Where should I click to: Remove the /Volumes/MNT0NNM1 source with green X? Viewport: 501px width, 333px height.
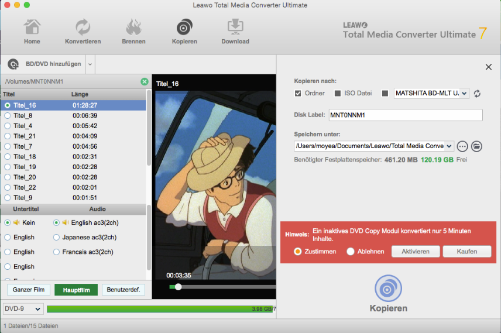pos(145,81)
